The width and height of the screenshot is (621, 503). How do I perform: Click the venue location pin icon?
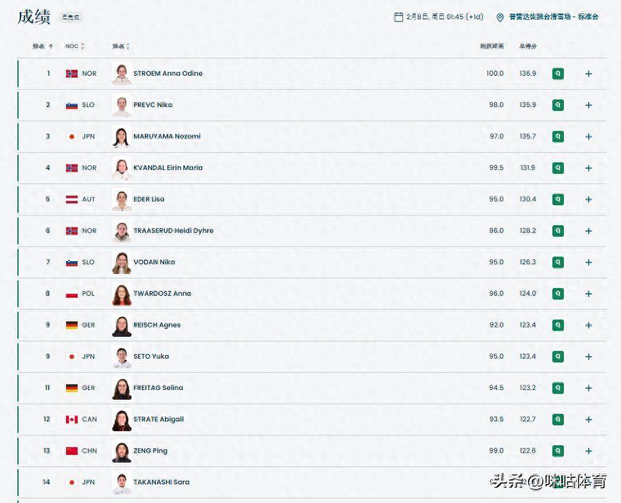[500, 17]
